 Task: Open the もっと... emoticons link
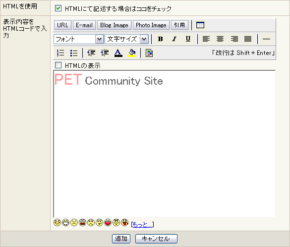[142, 224]
